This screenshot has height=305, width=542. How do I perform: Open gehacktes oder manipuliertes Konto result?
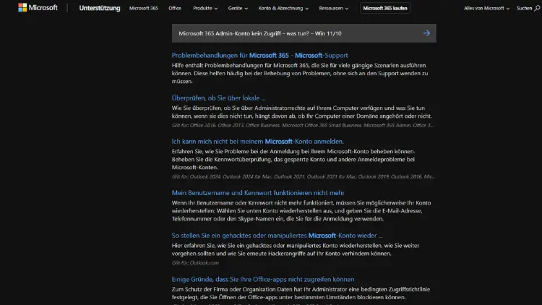point(277,236)
